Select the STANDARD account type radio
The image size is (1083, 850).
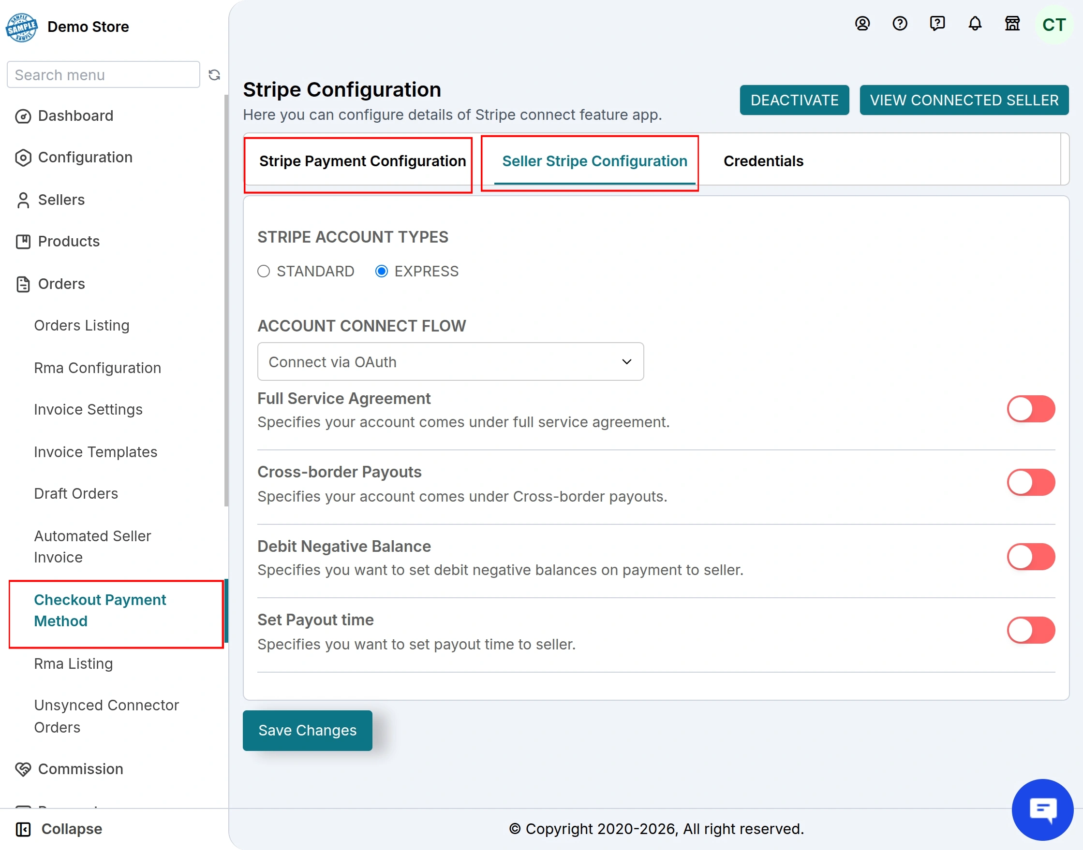tap(264, 271)
